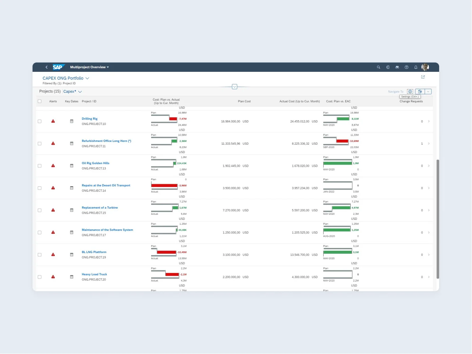The width and height of the screenshot is (472, 354).
Task: Open key dates calendar for Heavy Load Truck
Action: point(72,277)
